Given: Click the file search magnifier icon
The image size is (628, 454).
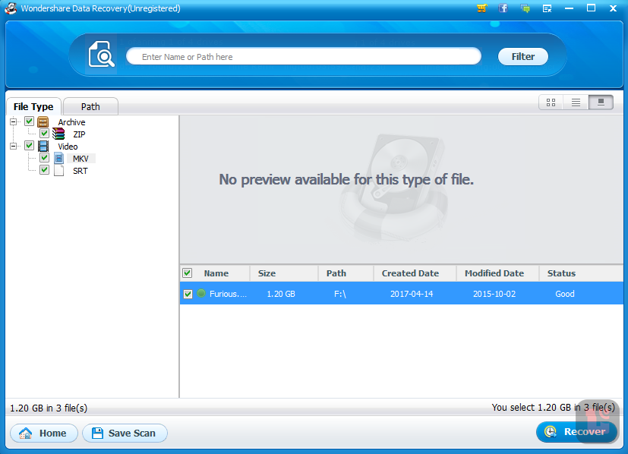Looking at the screenshot, I should tap(101, 54).
